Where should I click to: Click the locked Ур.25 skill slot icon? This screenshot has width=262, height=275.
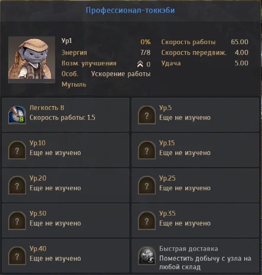147,185
